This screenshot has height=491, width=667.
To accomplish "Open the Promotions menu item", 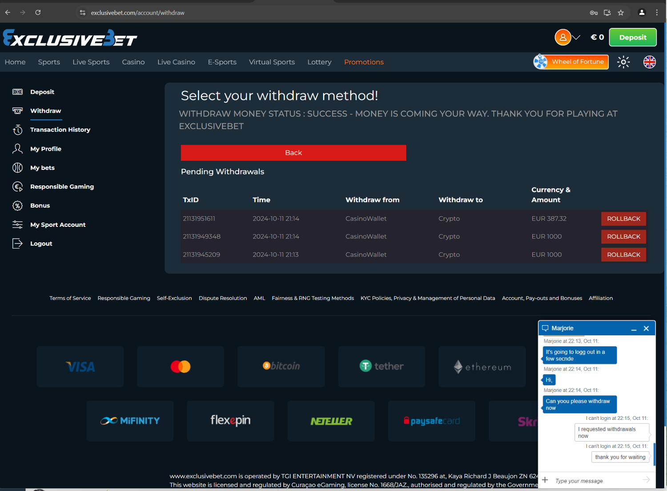I will coord(363,62).
